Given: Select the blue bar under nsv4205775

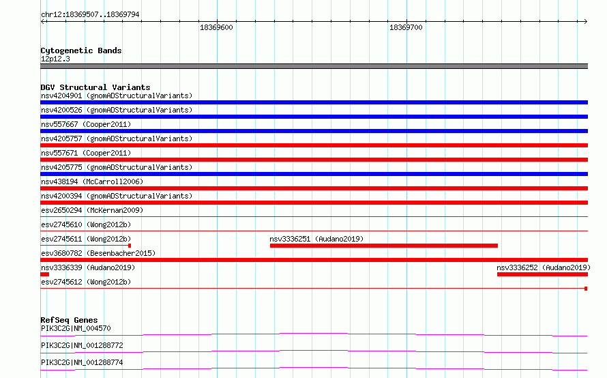Looking at the screenshot, I should click(x=314, y=174).
